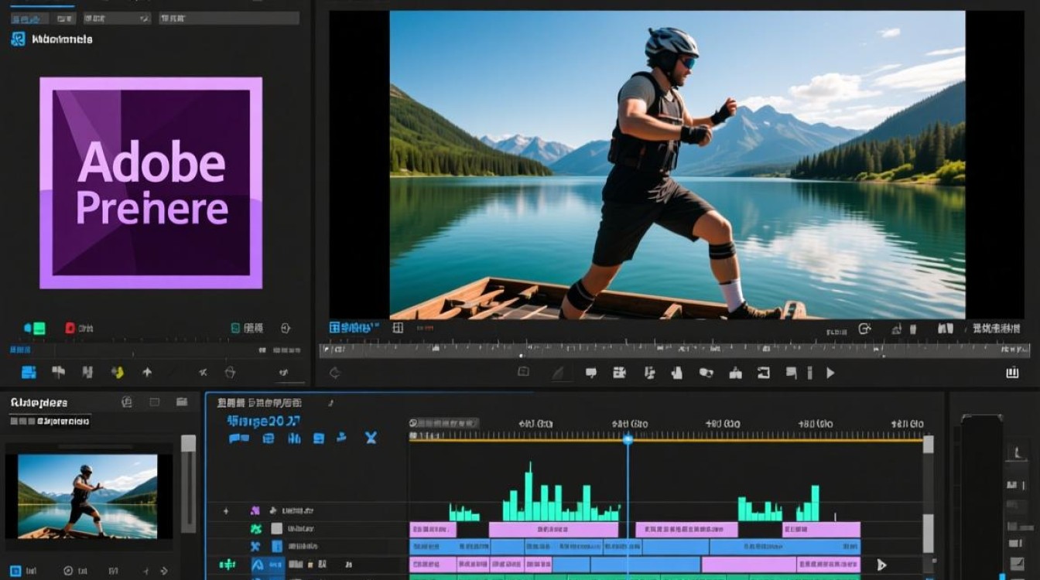Screen dimensions: 1040x580
Task: Select the Adobe Premiere logo thumbnail in the source panel
Action: coord(151,183)
